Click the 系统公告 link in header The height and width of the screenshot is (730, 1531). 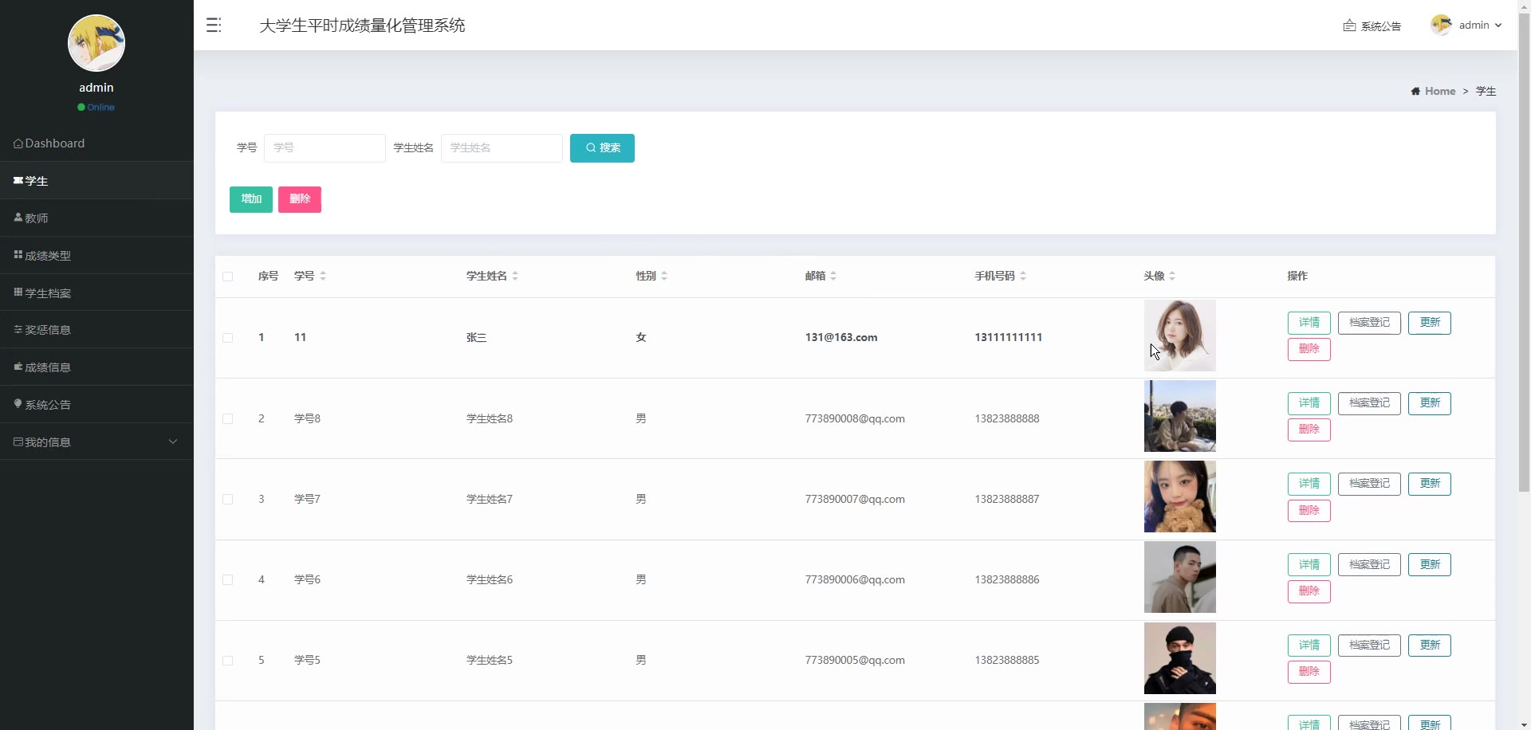(1380, 26)
